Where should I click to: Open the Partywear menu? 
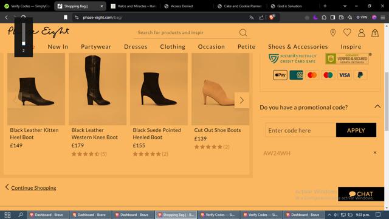coord(96,47)
